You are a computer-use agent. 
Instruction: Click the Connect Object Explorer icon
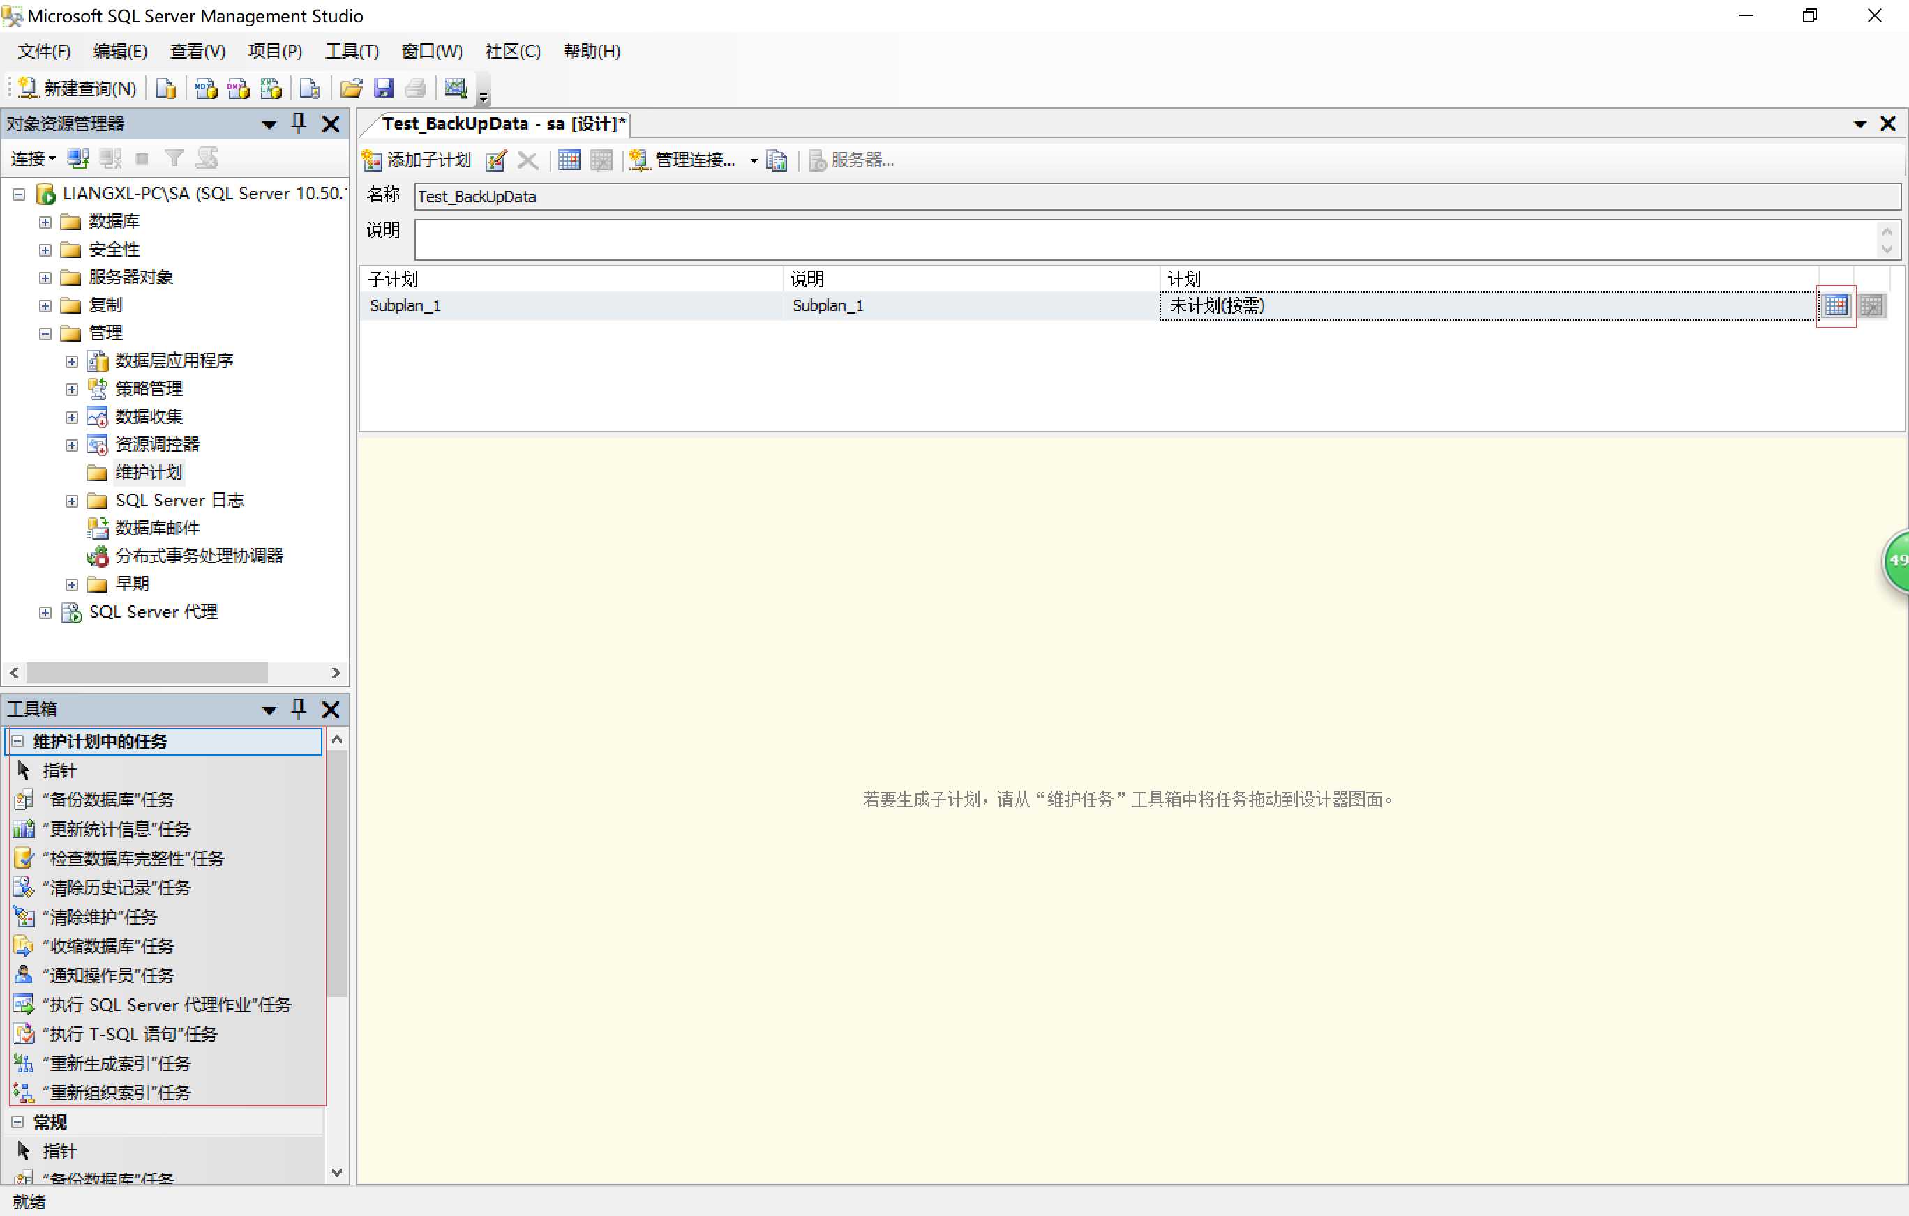click(x=77, y=158)
